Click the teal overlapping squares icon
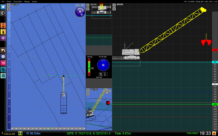The image size is (218, 136). pyautogui.click(x=3, y=69)
